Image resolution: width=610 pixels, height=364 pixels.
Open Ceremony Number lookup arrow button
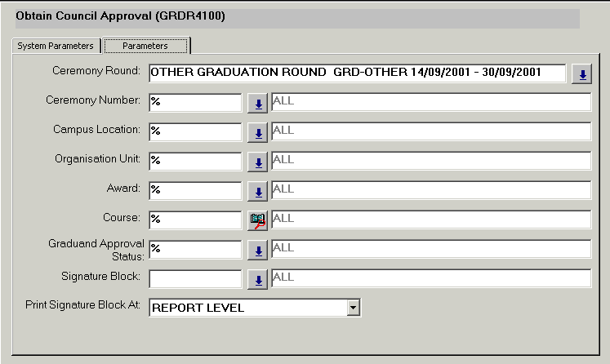coord(257,103)
